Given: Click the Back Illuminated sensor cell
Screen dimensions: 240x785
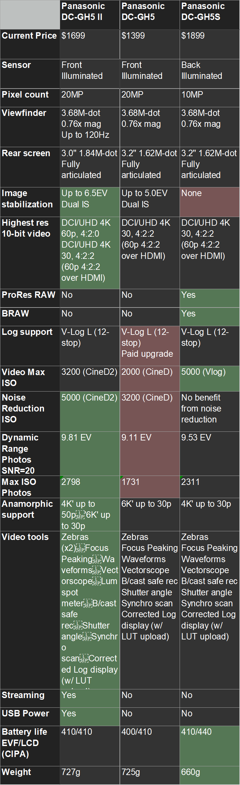Looking at the screenshot, I should (209, 73).
